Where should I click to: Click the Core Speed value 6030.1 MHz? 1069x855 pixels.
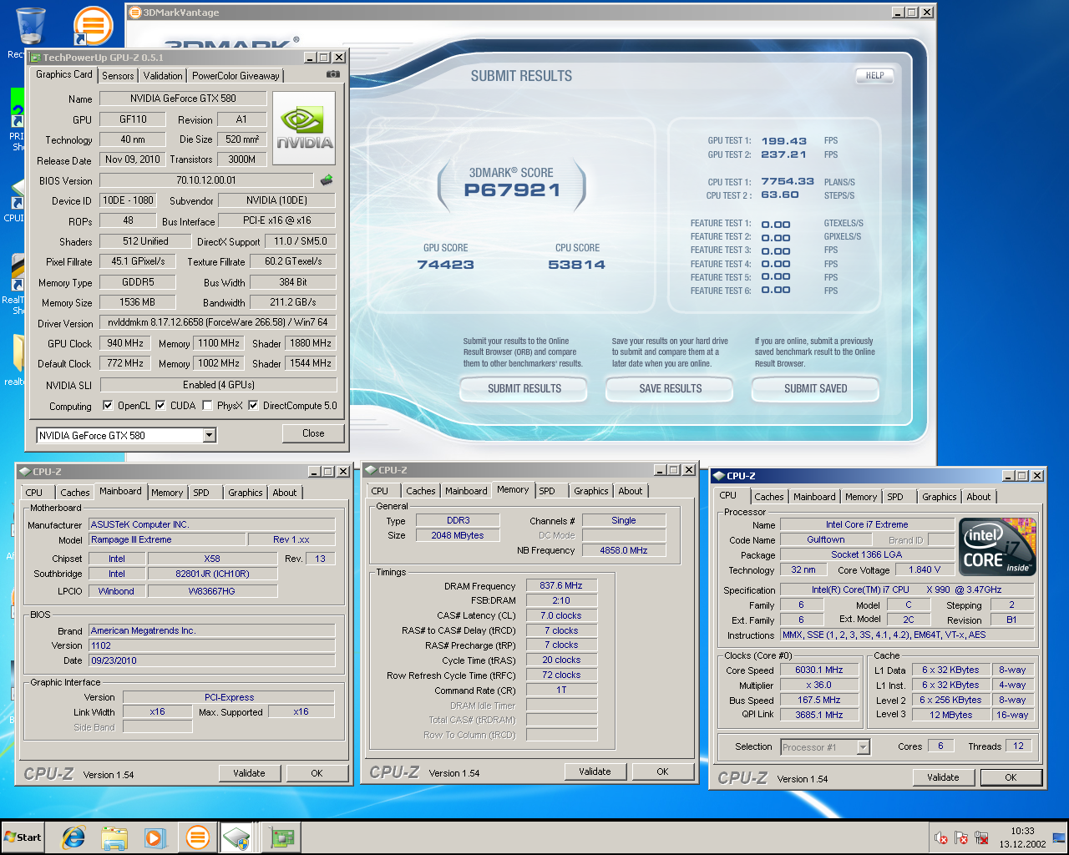tap(819, 670)
